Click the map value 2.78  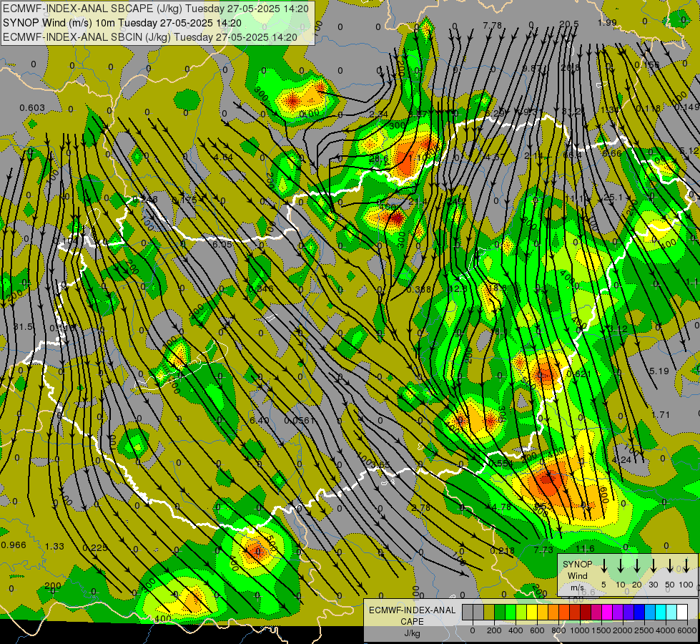pyautogui.click(x=421, y=508)
